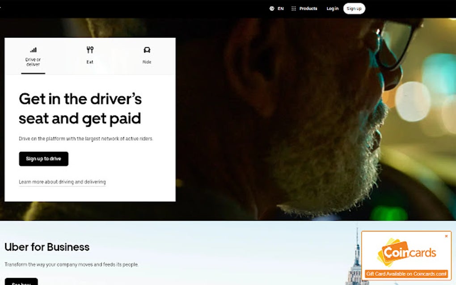This screenshot has height=285, width=456.
Task: Click the Sign up button
Action: click(x=354, y=9)
